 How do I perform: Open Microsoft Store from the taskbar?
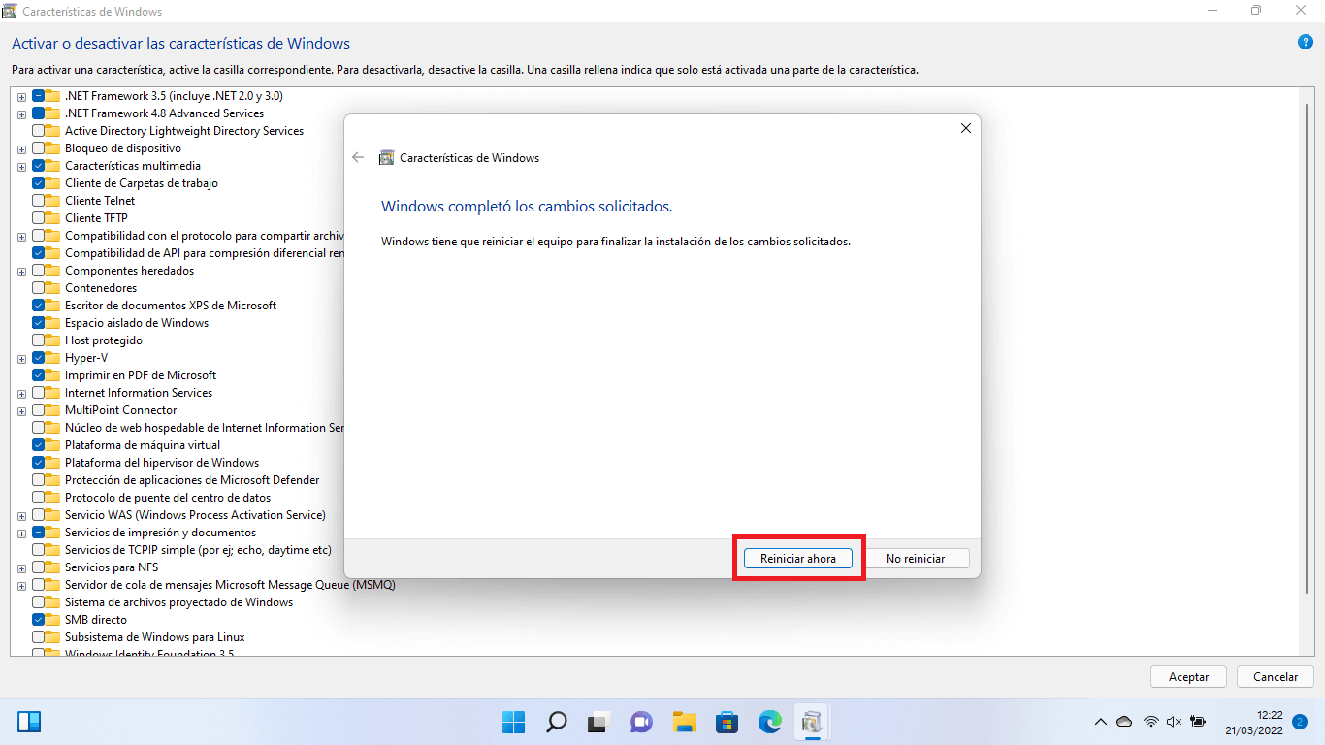coord(727,722)
